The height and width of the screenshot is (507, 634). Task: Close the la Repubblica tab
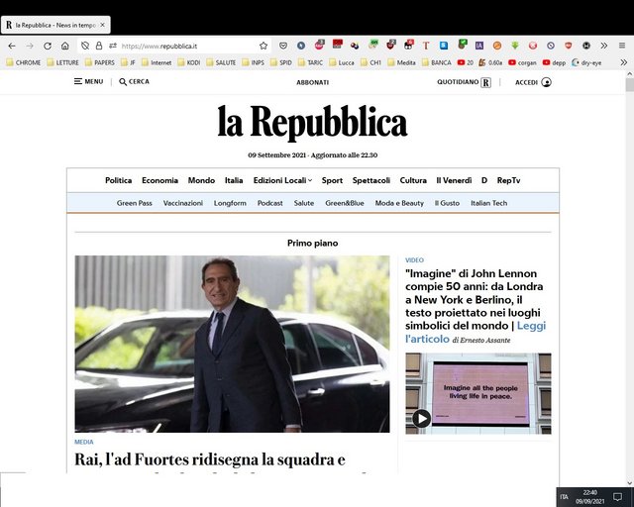pyautogui.click(x=102, y=25)
